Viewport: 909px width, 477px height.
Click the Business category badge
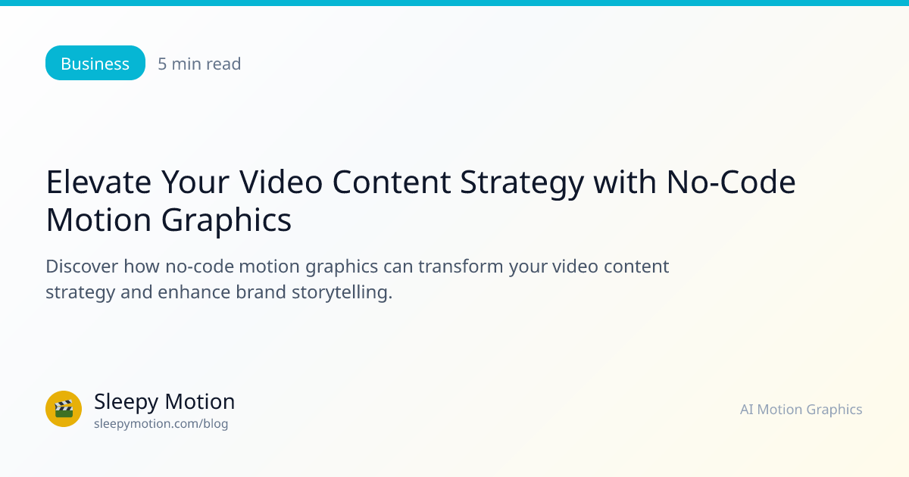click(x=95, y=64)
